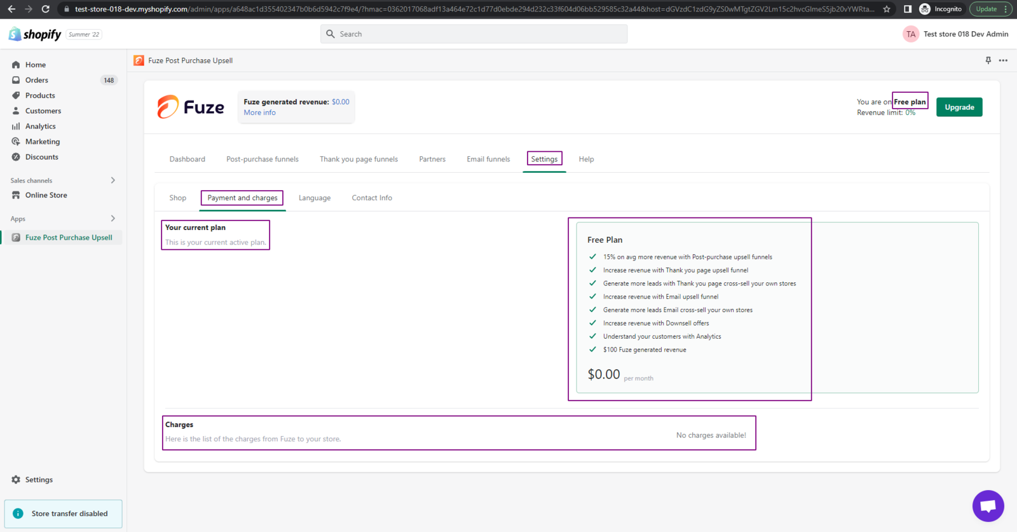1017x532 pixels.
Task: Pin the Fuze app with pin icon
Action: pyautogui.click(x=988, y=60)
